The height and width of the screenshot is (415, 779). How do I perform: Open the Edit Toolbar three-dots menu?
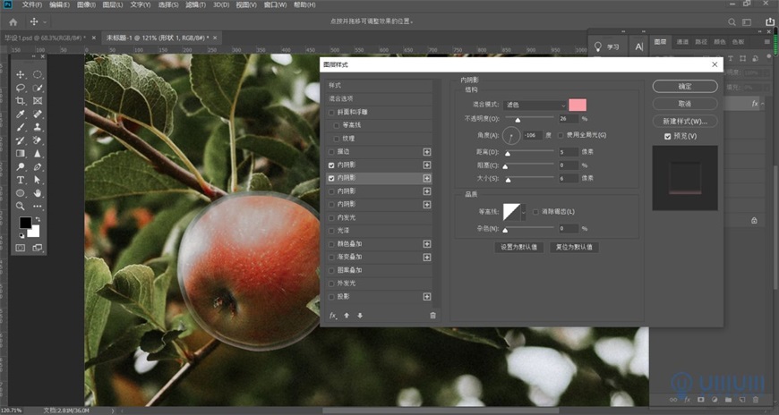38,206
